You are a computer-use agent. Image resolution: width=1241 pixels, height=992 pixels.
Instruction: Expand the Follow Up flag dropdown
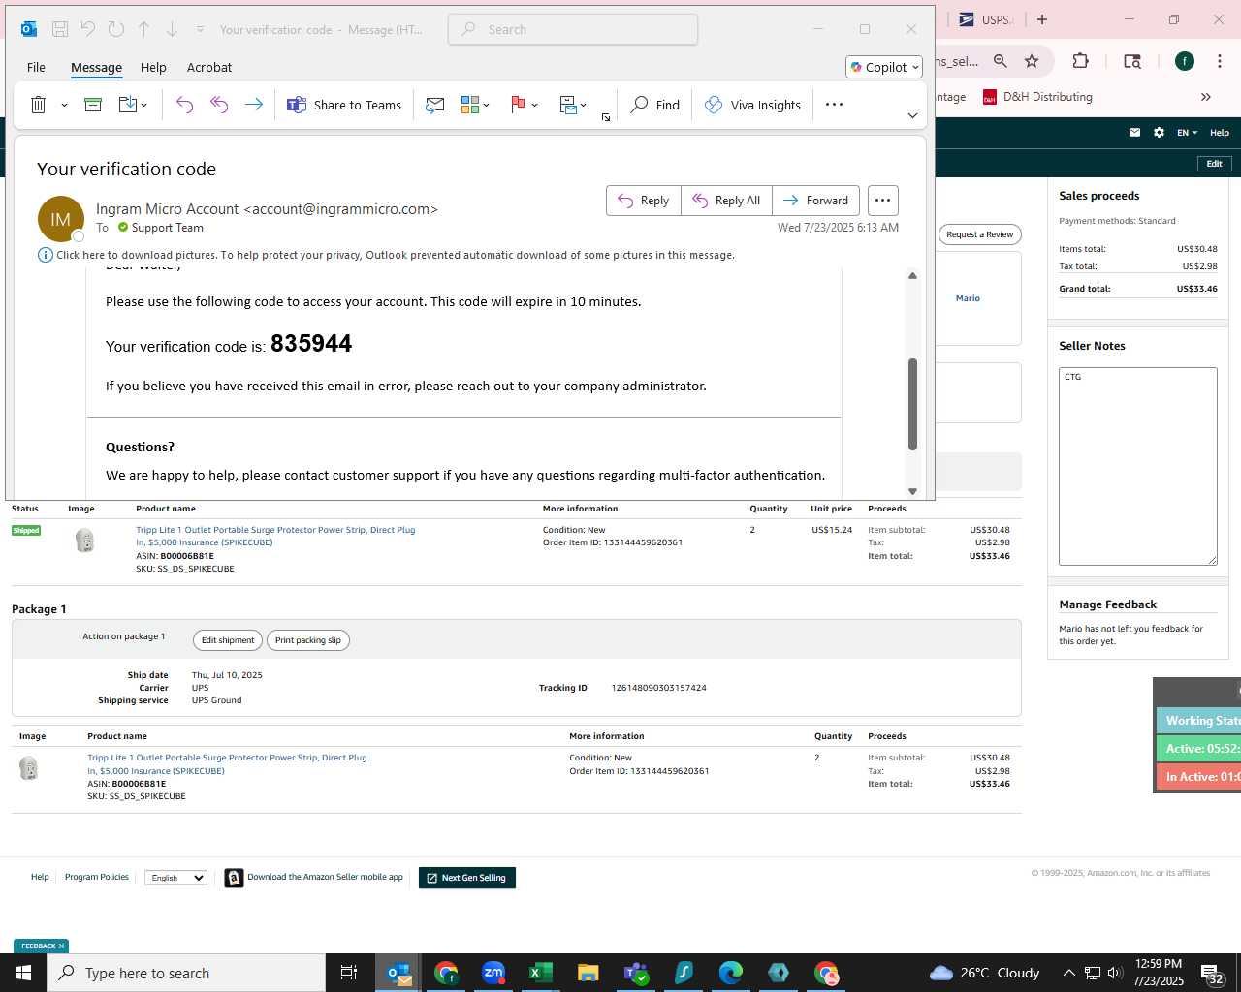(x=535, y=105)
